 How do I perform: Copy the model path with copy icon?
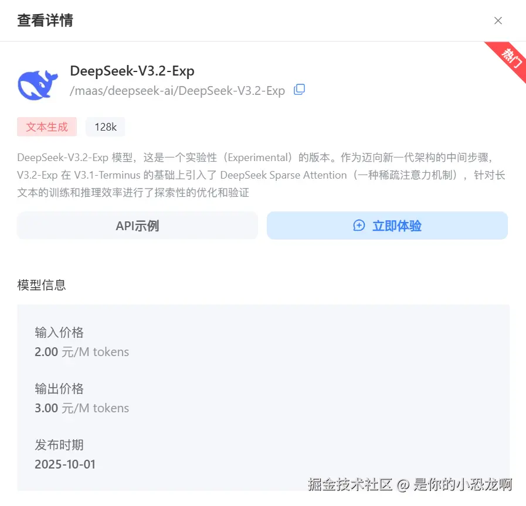(299, 90)
